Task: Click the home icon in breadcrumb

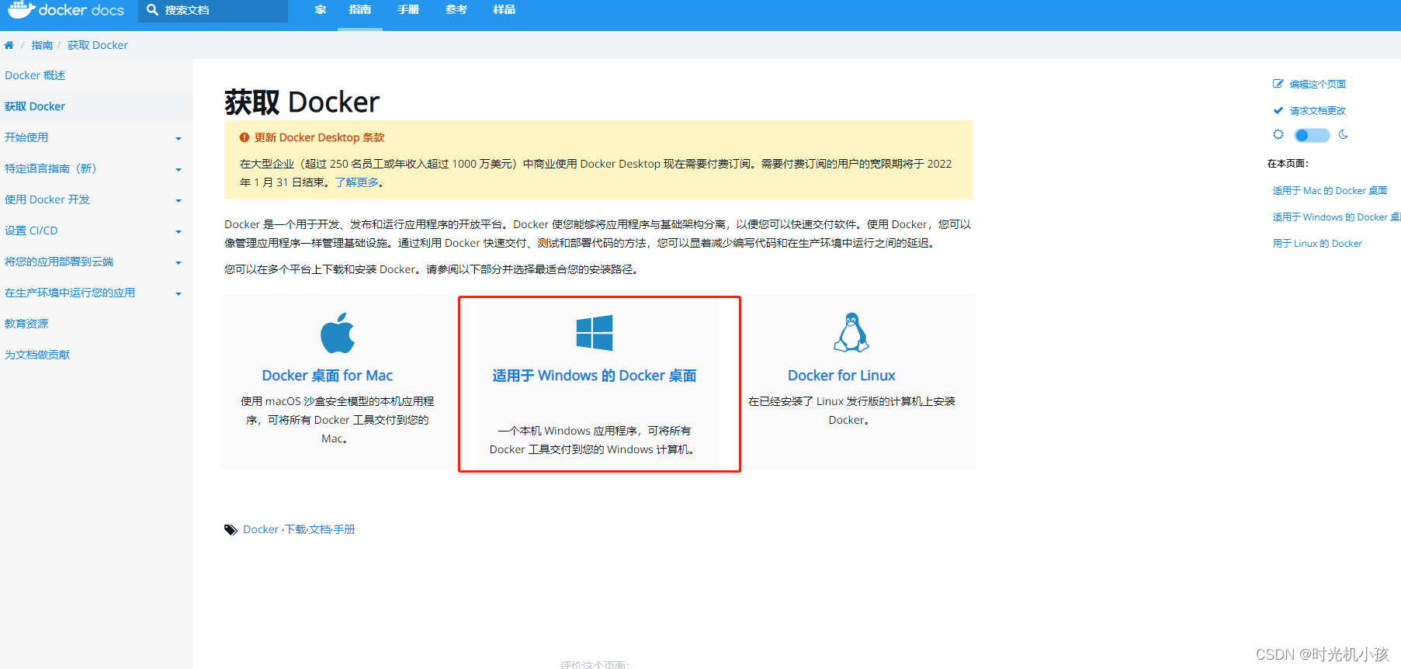Action: pyautogui.click(x=9, y=45)
